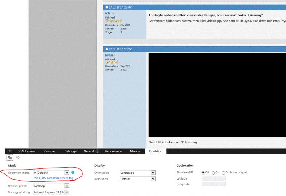Open the Resolution Default dropdown
The width and height of the screenshot is (286, 196).
click(x=138, y=179)
